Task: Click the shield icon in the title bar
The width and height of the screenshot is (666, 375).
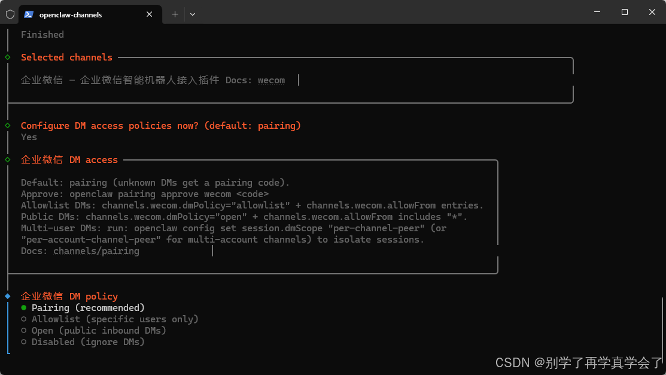Action: (10, 14)
